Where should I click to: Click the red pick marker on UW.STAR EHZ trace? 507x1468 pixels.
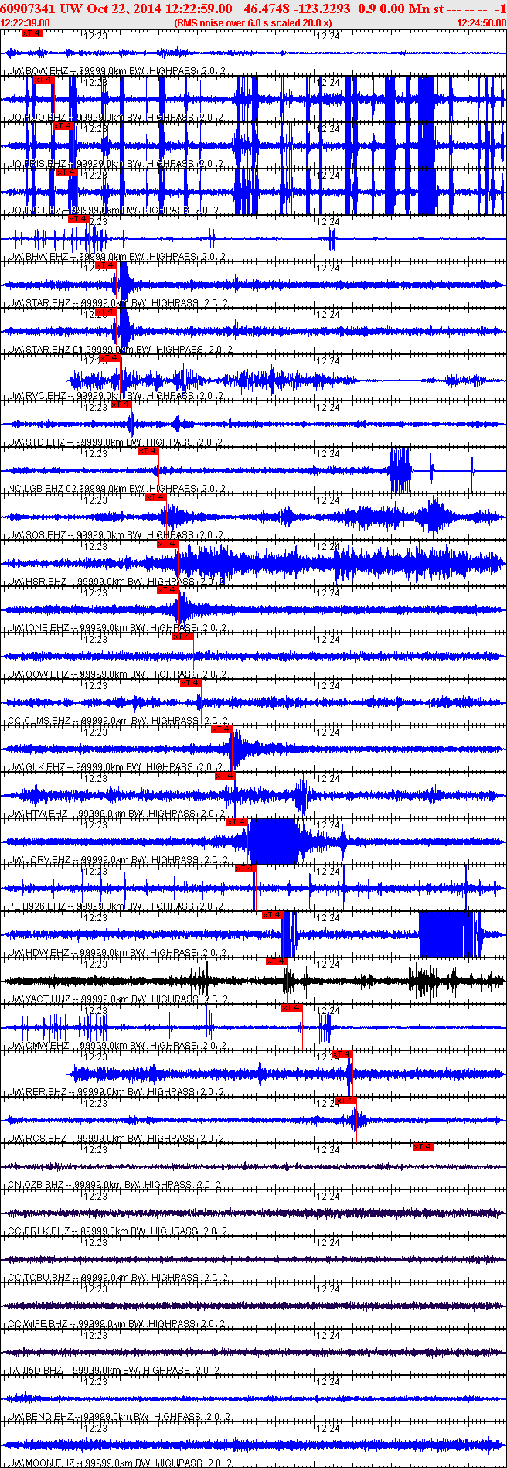[x=105, y=265]
